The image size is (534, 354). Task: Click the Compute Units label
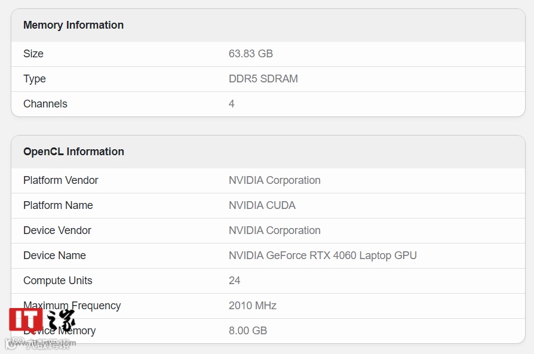tap(57, 281)
